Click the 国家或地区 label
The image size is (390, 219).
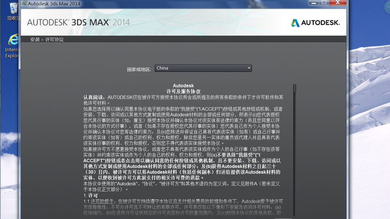139,69
